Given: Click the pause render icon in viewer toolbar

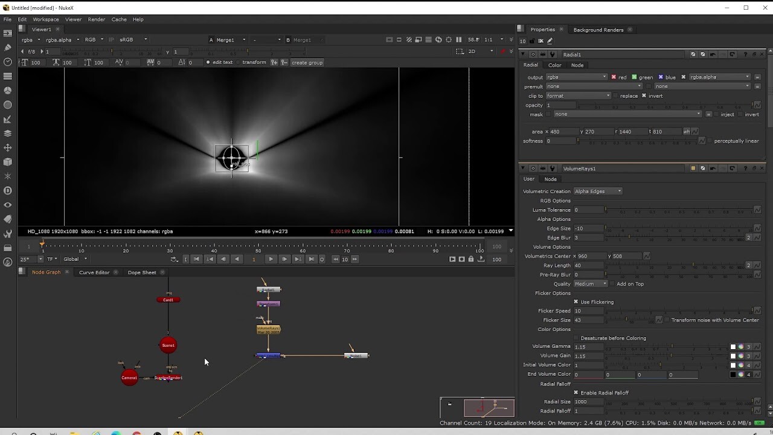Looking at the screenshot, I should [458, 39].
